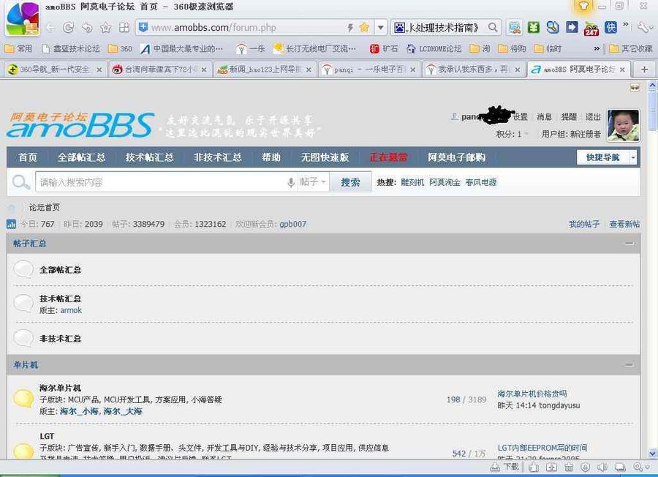The width and height of the screenshot is (658, 477).
Task: Click the statistics chart icon beside 今日
Action: point(11,224)
